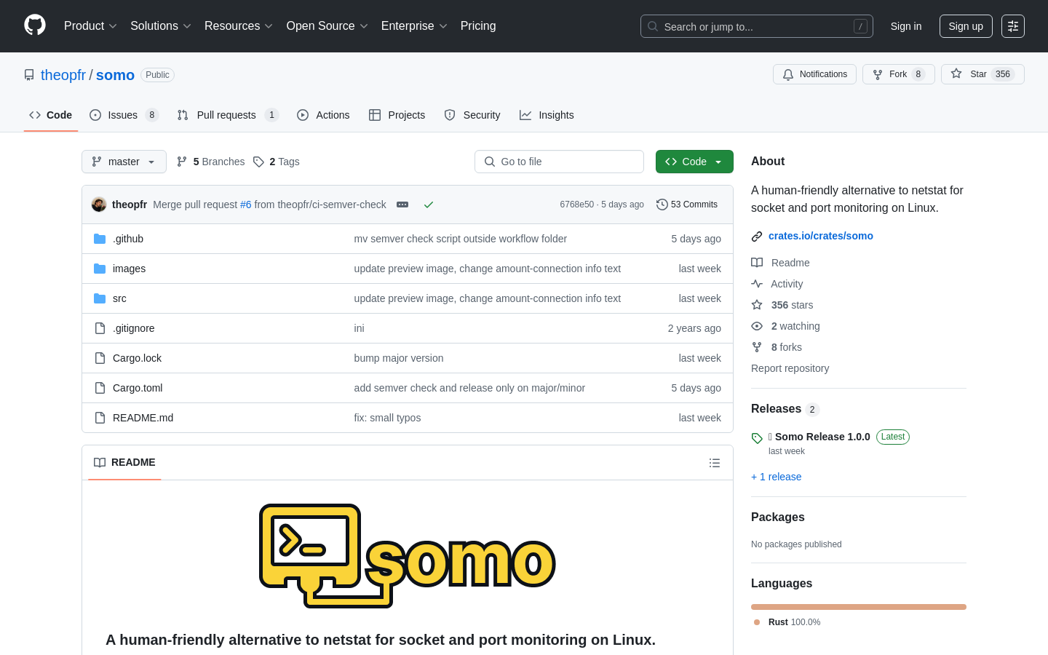The width and height of the screenshot is (1048, 655).
Task: Click the tag icon next to Tags
Action: click(x=258, y=162)
